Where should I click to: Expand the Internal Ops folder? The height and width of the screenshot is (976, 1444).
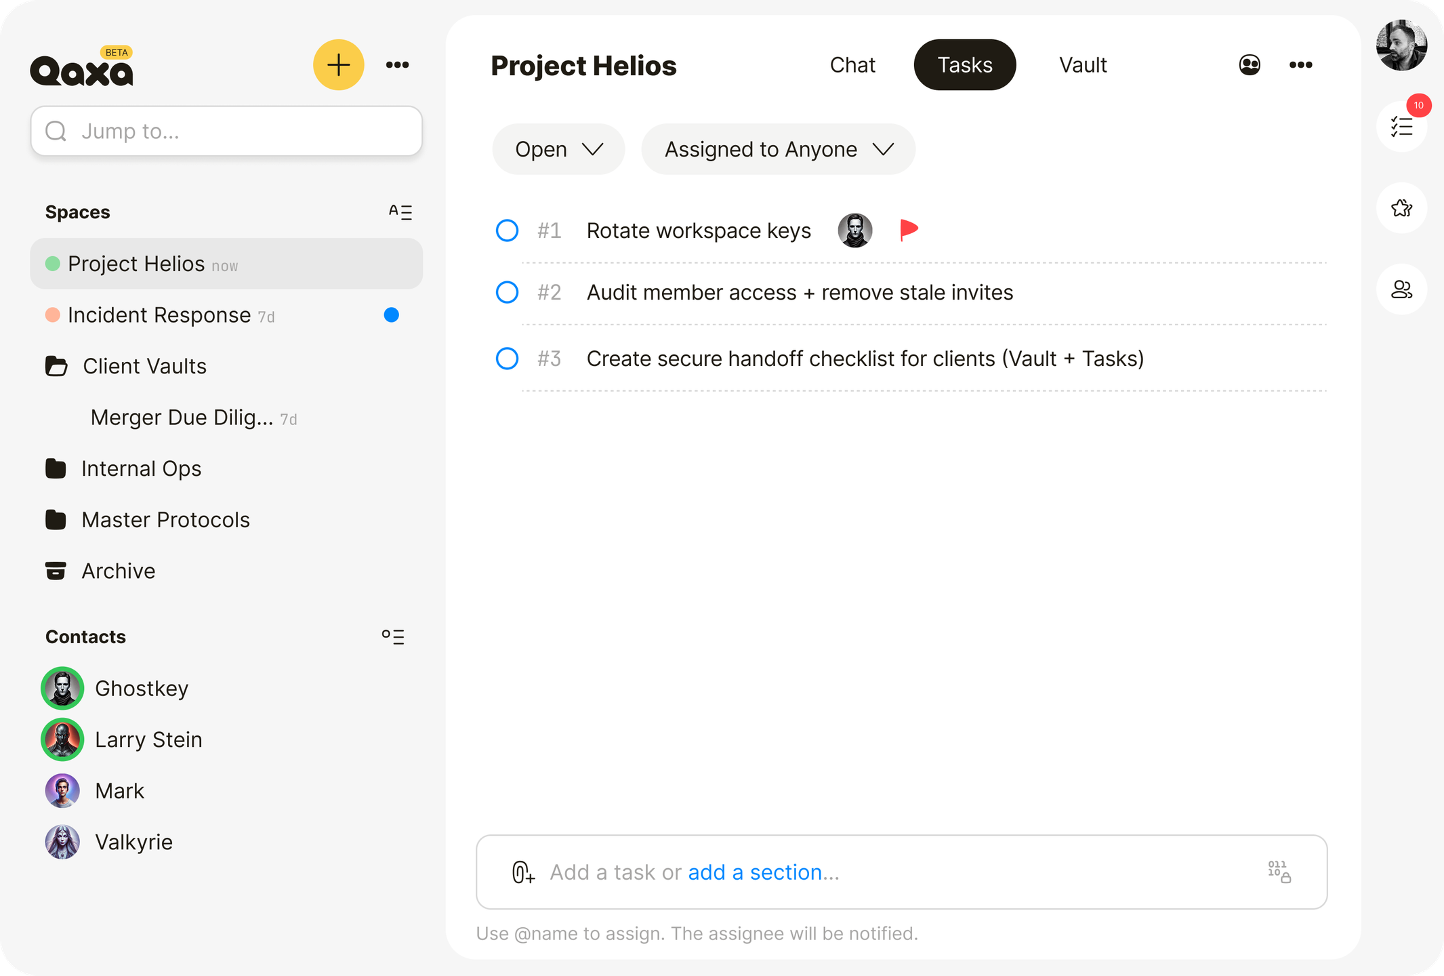[141, 468]
